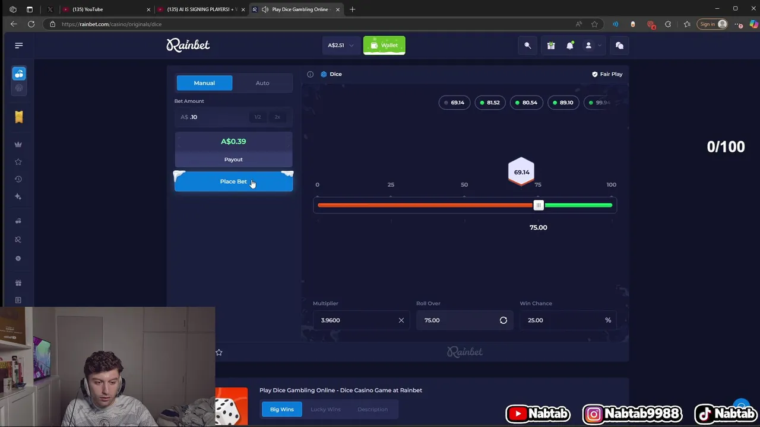Click the dice game thumbnail image
The image size is (760, 427).
tap(232, 406)
